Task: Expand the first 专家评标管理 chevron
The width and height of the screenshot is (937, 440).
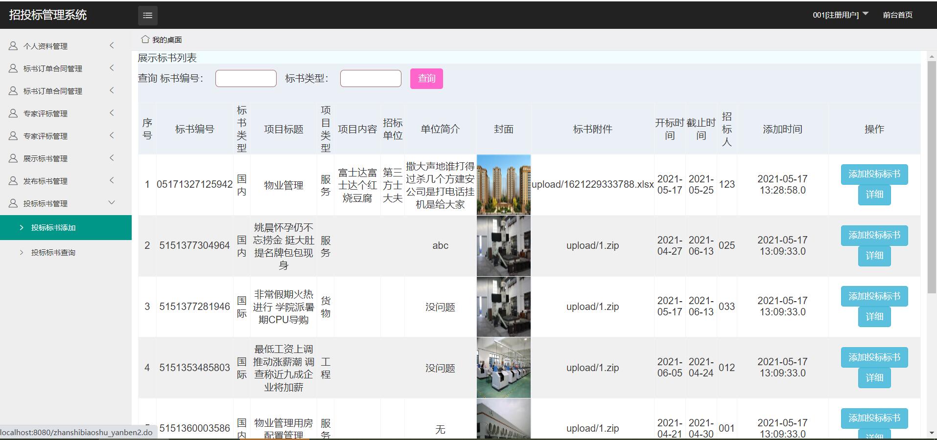Action: tap(112, 113)
